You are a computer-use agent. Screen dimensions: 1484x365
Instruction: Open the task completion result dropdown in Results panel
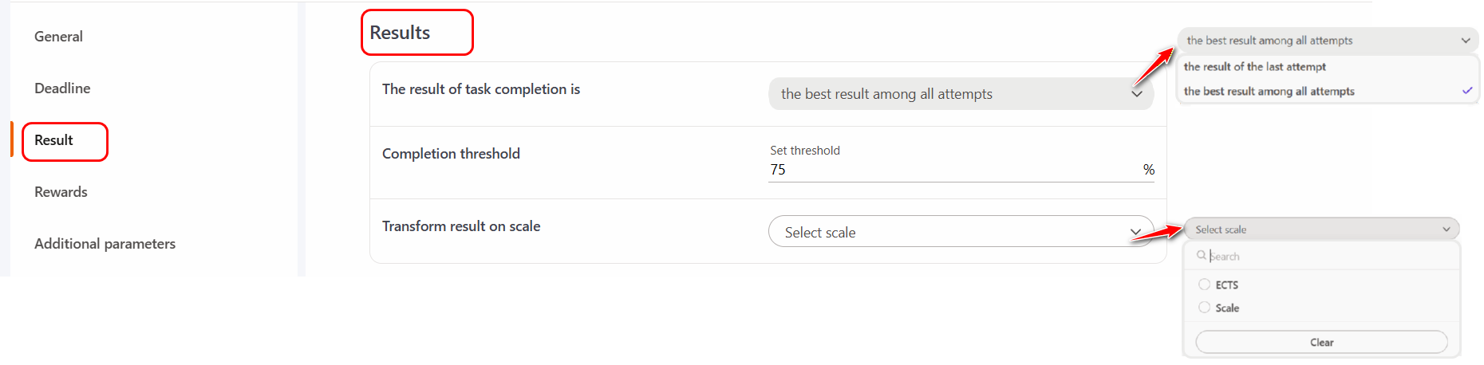(x=949, y=94)
